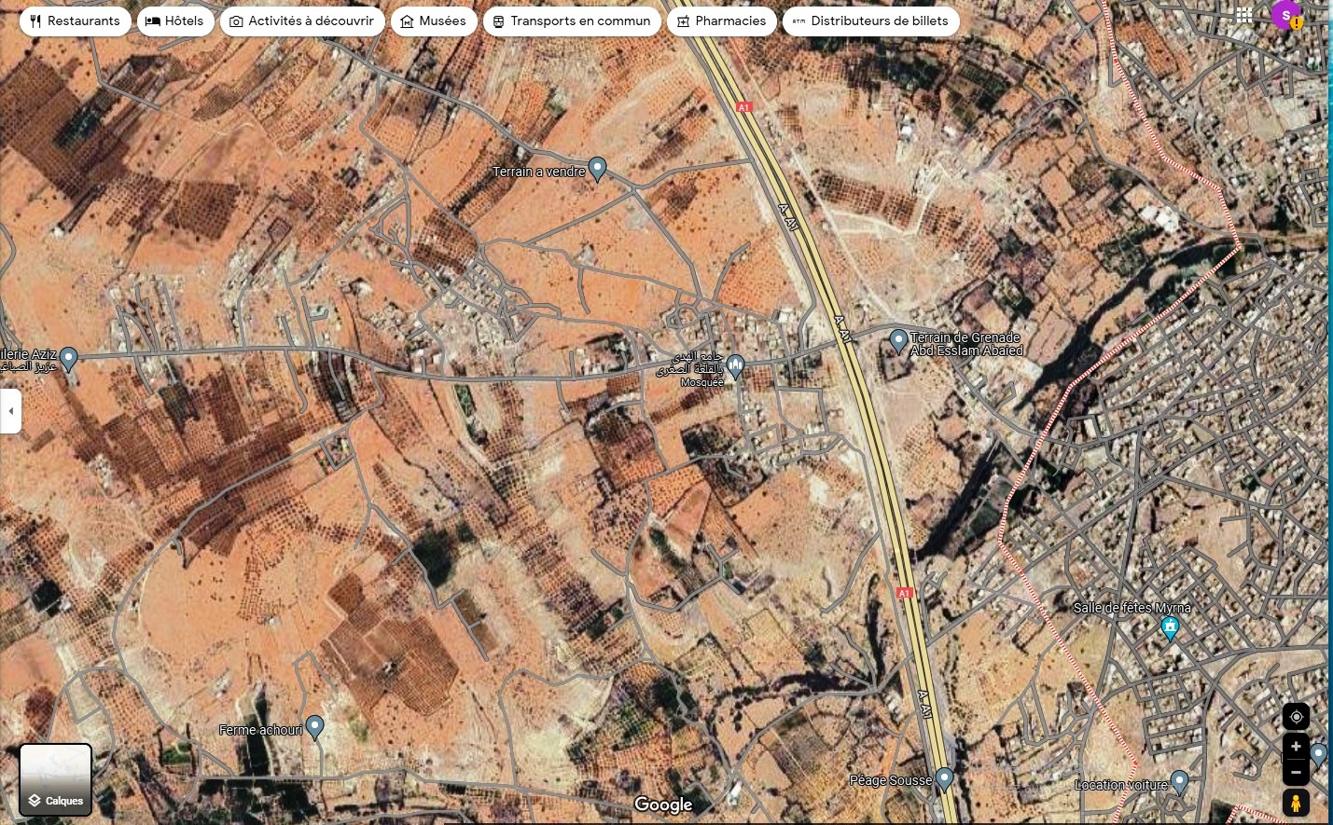Open the Google apps grid
This screenshot has height=825, width=1333.
(1244, 15)
